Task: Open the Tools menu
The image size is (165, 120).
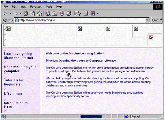Action: click(49, 6)
